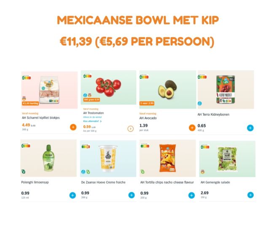The height and width of the screenshot is (232, 274).
Task: Click the chevron next to 'Kies alternatief'
Action: coord(101,121)
